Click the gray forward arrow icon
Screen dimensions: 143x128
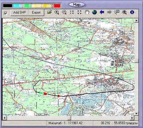109,12
